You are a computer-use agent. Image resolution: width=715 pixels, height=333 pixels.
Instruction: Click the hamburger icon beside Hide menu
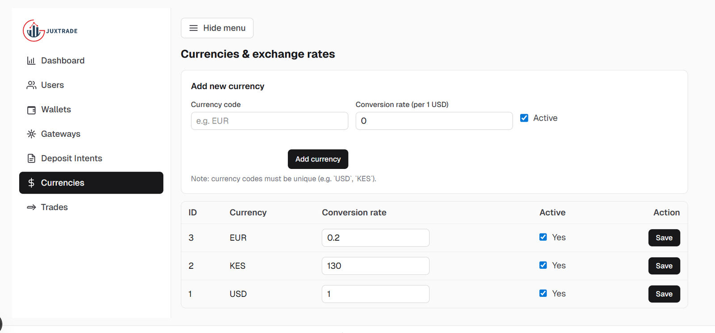point(193,28)
